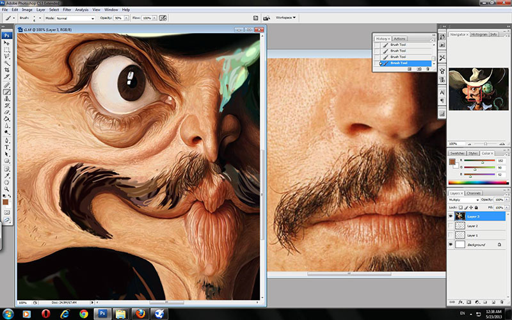512x320 pixels.
Task: Select the Type tool
Action: [x=7, y=148]
